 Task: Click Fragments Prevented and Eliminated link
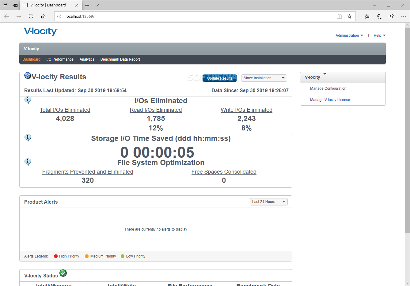pyautogui.click(x=88, y=172)
